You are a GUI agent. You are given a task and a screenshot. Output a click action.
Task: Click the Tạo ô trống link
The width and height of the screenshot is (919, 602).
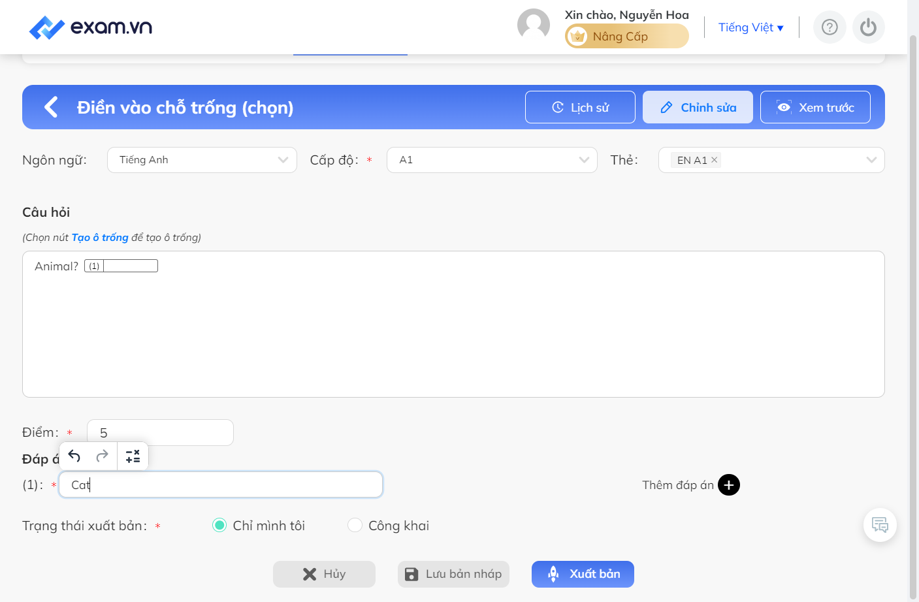point(100,238)
